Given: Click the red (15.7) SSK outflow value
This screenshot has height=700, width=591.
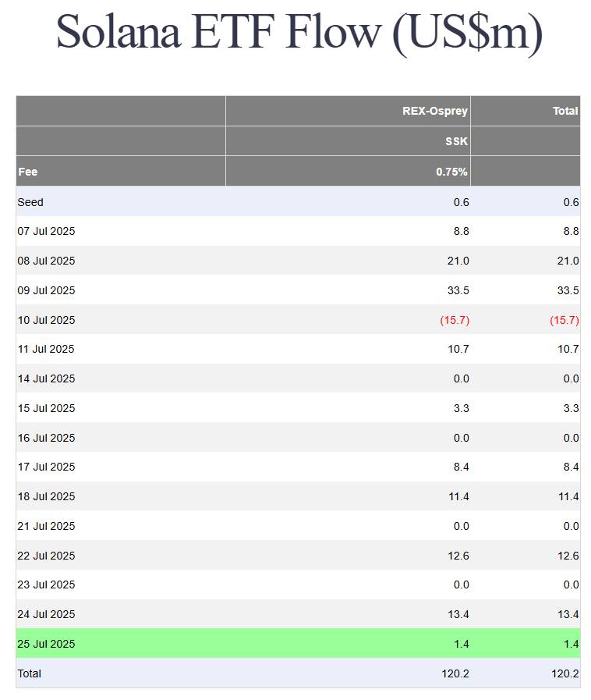Looking at the screenshot, I should [455, 320].
